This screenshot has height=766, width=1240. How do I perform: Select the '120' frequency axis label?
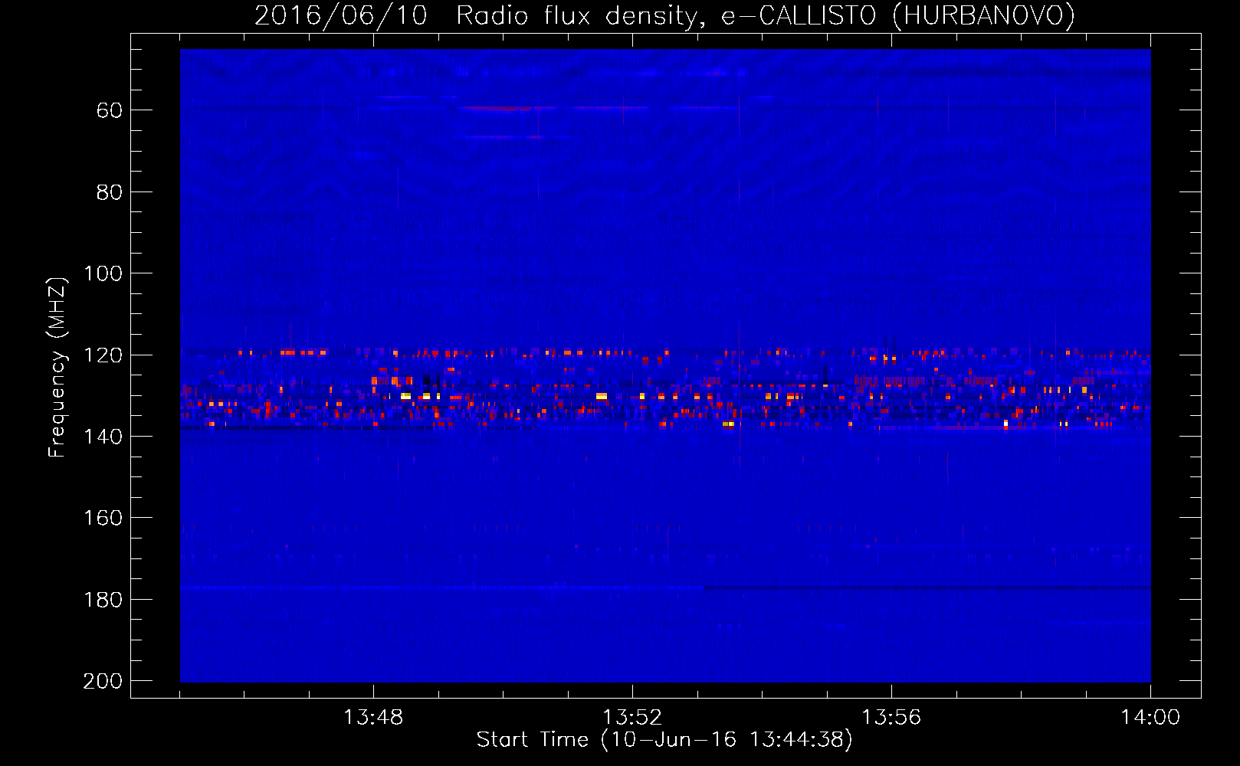103,355
